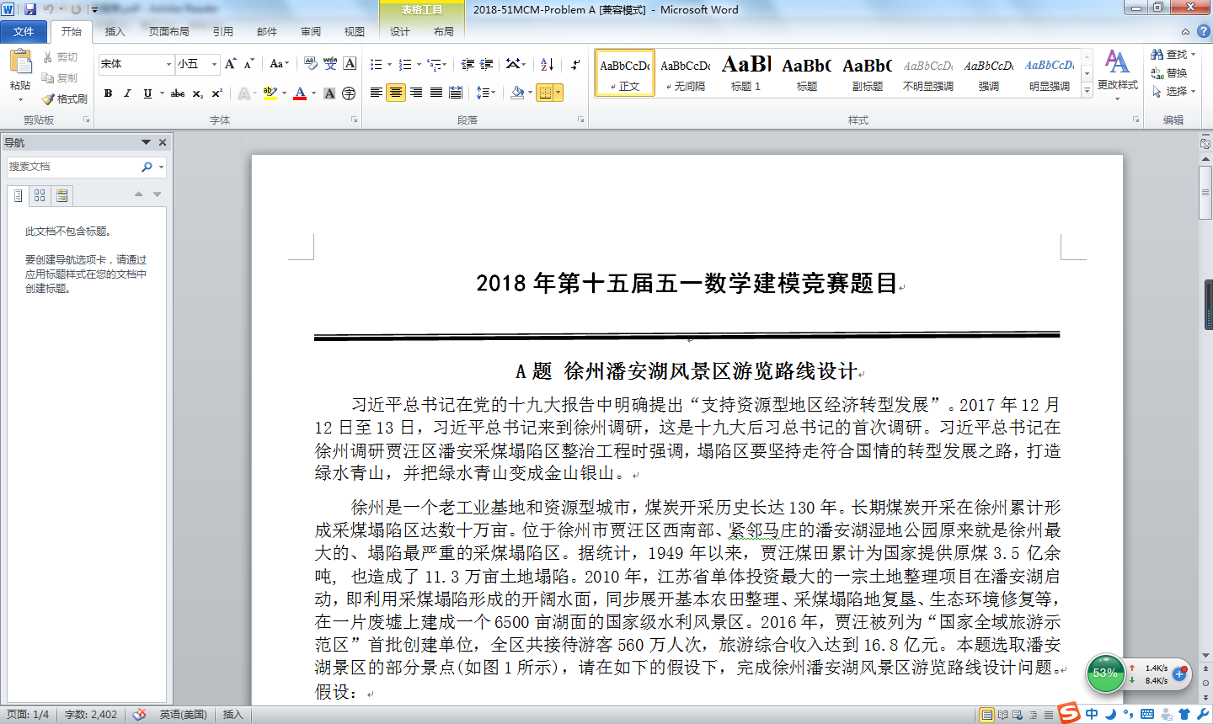Click the Cut (剪切) scissors button

tap(61, 57)
